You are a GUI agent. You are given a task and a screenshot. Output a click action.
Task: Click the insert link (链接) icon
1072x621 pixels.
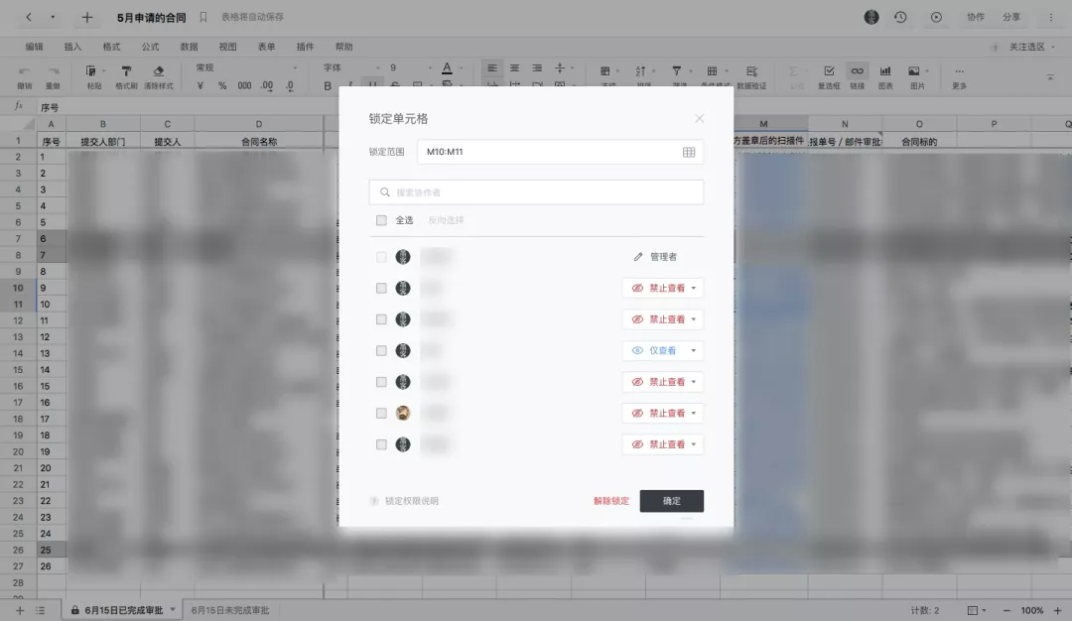tap(858, 71)
